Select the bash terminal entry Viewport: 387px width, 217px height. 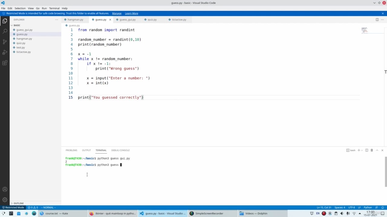pos(351,150)
